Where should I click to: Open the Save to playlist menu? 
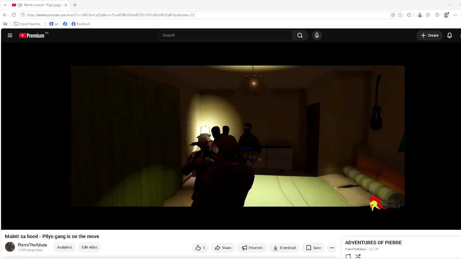(x=313, y=247)
